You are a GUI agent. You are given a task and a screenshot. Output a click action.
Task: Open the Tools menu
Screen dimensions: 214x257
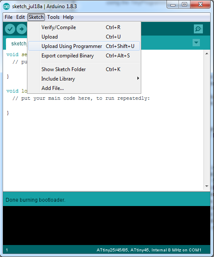click(53, 17)
